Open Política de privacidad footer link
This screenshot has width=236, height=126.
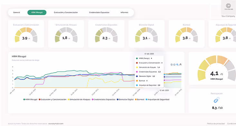(x=216, y=124)
